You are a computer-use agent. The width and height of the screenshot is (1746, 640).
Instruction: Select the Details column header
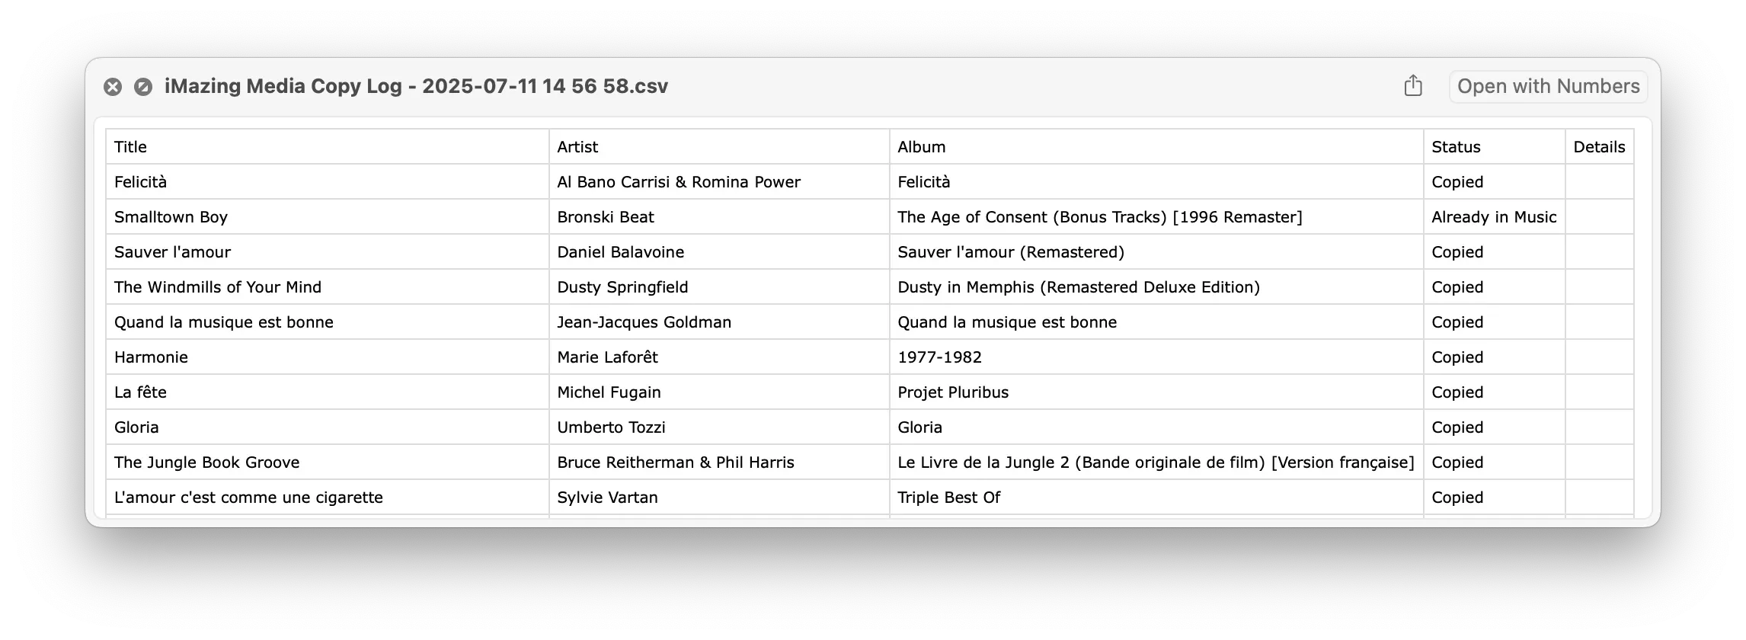[x=1598, y=146]
